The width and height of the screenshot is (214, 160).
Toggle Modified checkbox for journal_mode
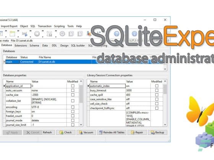(x=73, y=120)
